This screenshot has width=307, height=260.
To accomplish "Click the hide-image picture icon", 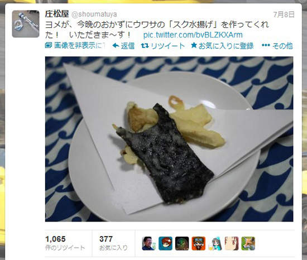I will [x=49, y=46].
